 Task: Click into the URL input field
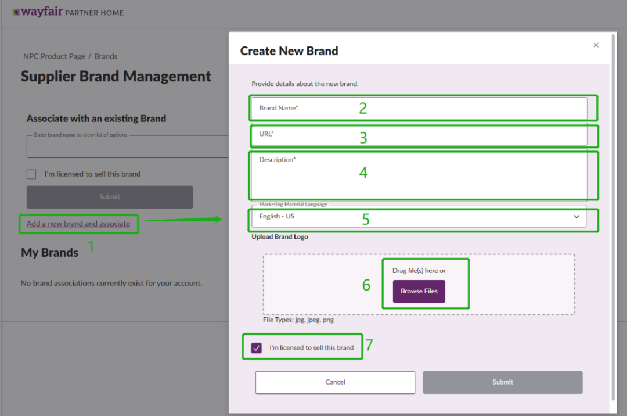tap(418, 135)
